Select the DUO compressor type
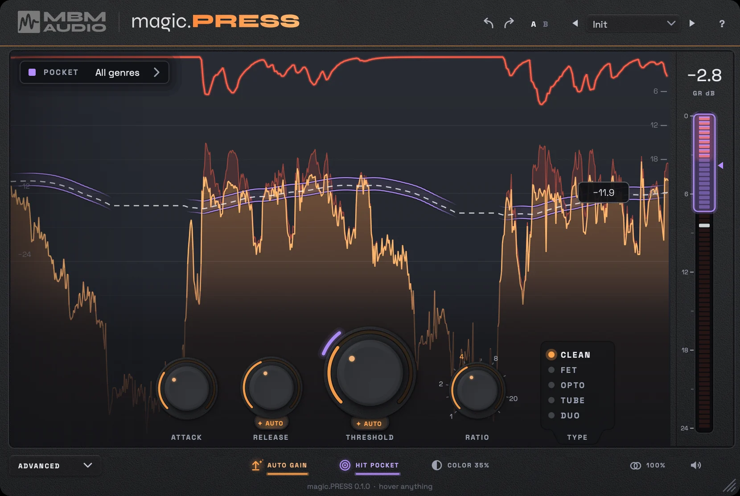The image size is (740, 496). [x=564, y=416]
